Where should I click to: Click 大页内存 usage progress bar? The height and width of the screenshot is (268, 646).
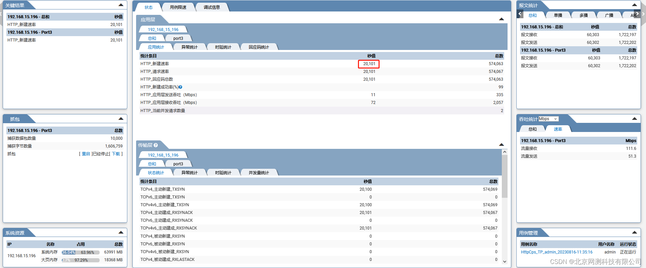pos(81,260)
